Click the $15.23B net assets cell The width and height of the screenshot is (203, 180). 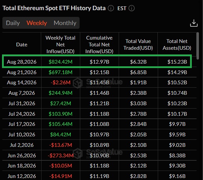[177, 62]
